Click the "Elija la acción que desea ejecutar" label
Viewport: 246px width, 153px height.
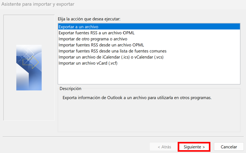click(x=89, y=19)
